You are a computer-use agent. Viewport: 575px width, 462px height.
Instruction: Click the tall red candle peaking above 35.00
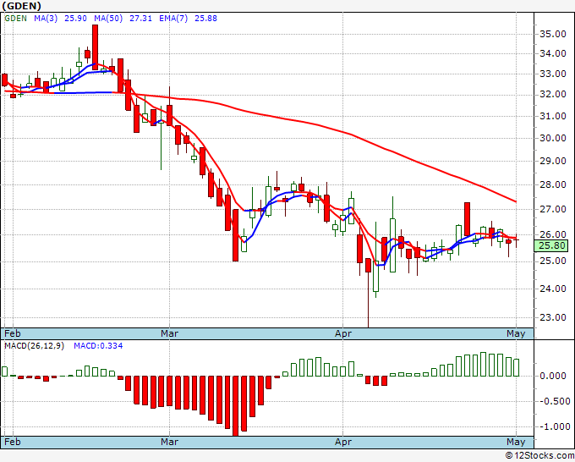point(95,47)
